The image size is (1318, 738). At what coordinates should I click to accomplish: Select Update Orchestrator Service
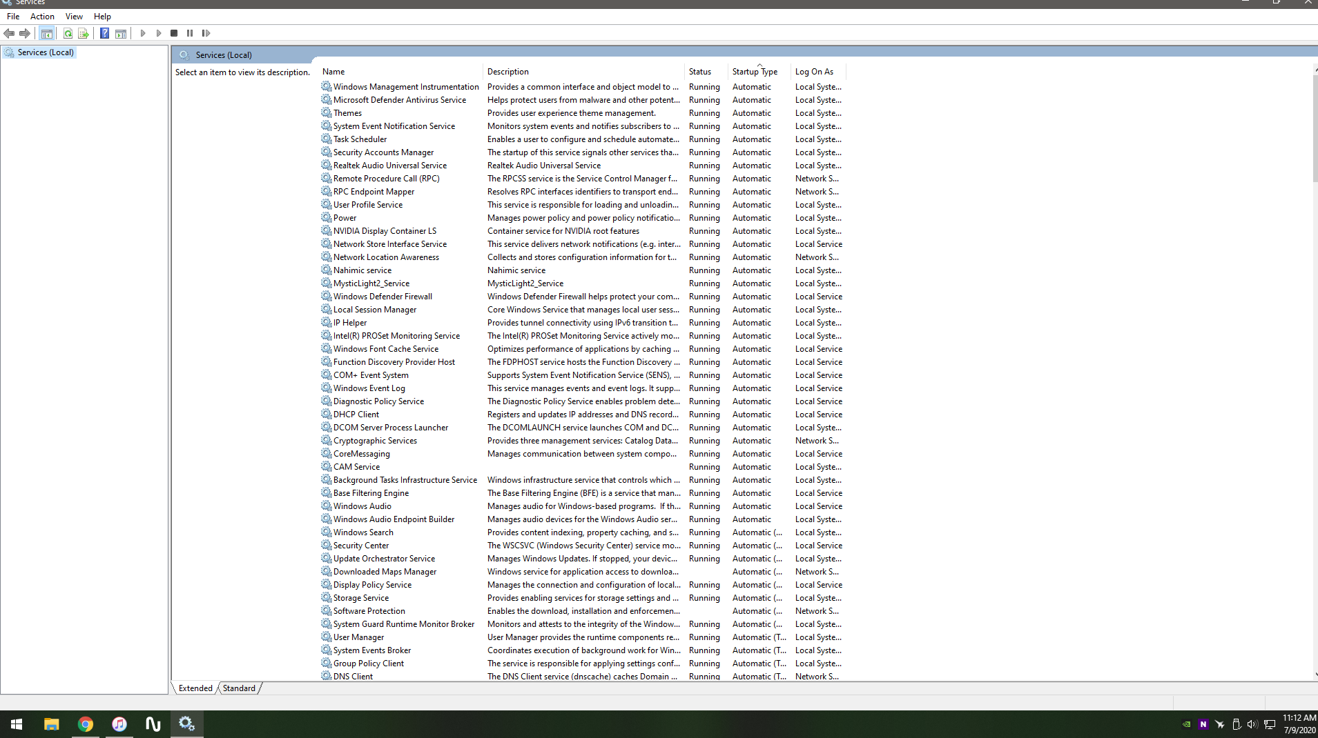(384, 559)
